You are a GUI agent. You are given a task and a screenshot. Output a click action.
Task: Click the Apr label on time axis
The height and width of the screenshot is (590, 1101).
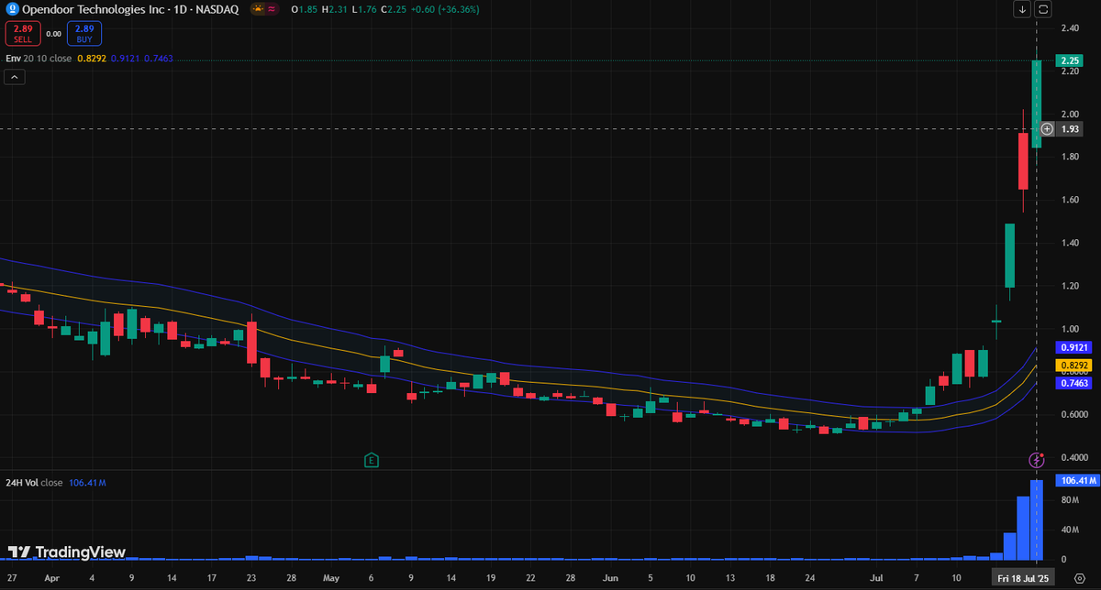pyautogui.click(x=52, y=580)
